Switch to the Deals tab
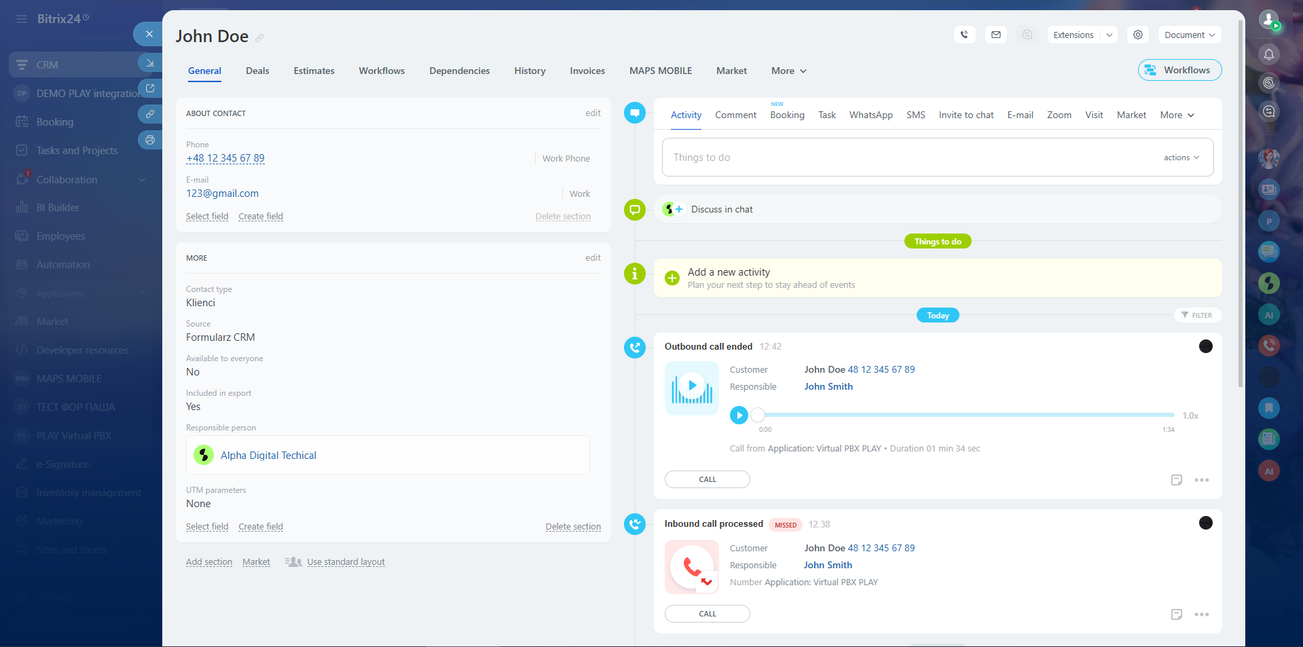 pos(257,71)
